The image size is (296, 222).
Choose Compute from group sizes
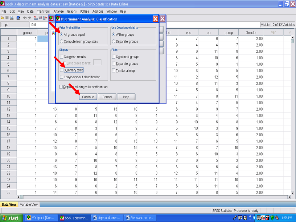point(62,41)
